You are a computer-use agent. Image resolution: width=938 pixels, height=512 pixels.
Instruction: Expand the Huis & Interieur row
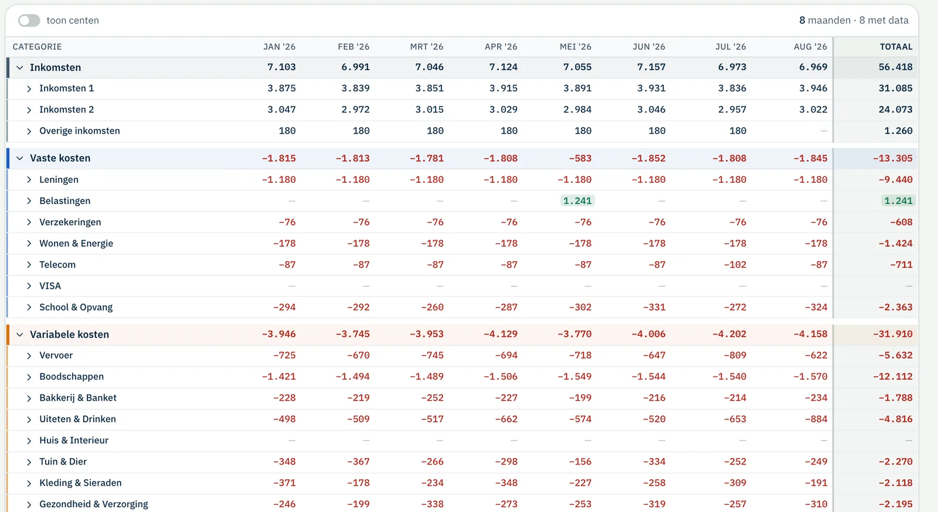point(29,441)
